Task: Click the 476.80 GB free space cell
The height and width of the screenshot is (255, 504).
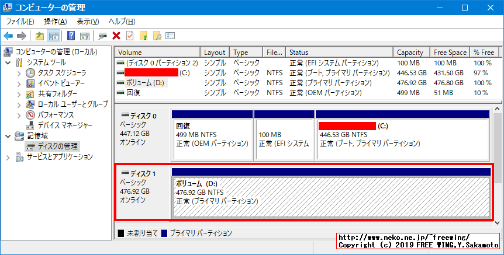Action: click(448, 83)
